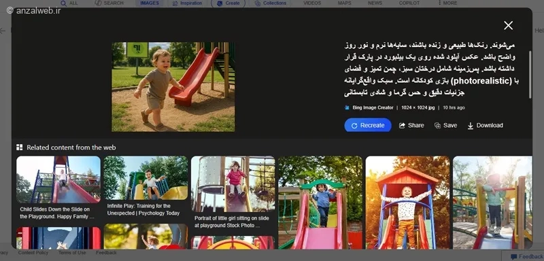Click the '1024 × 1024 jpg' size text
Image resolution: width=544 pixels, height=261 pixels.
(418, 107)
